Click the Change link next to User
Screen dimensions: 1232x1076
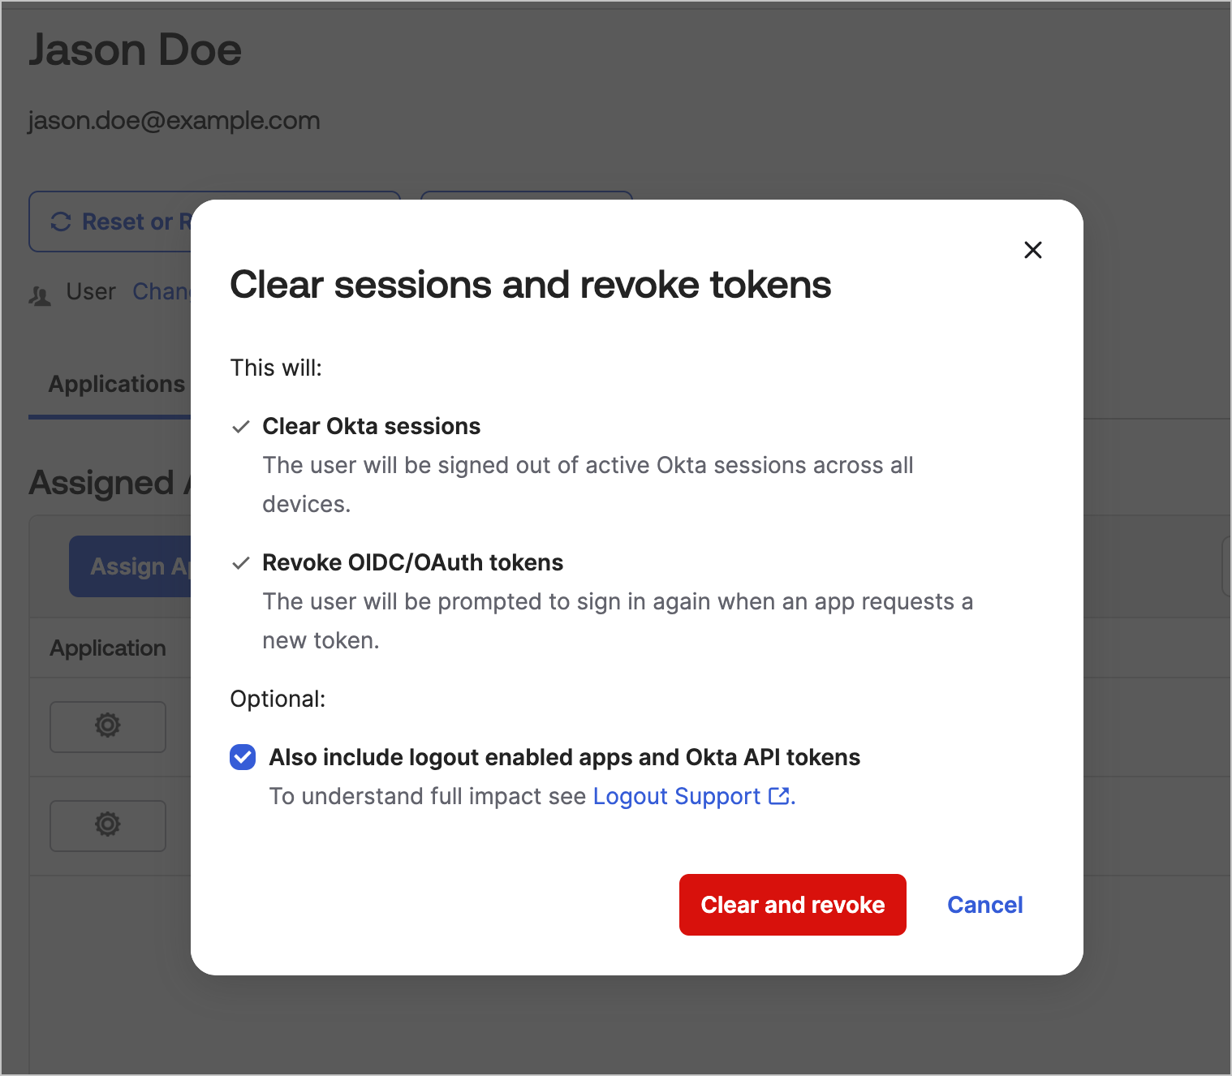pos(161,291)
